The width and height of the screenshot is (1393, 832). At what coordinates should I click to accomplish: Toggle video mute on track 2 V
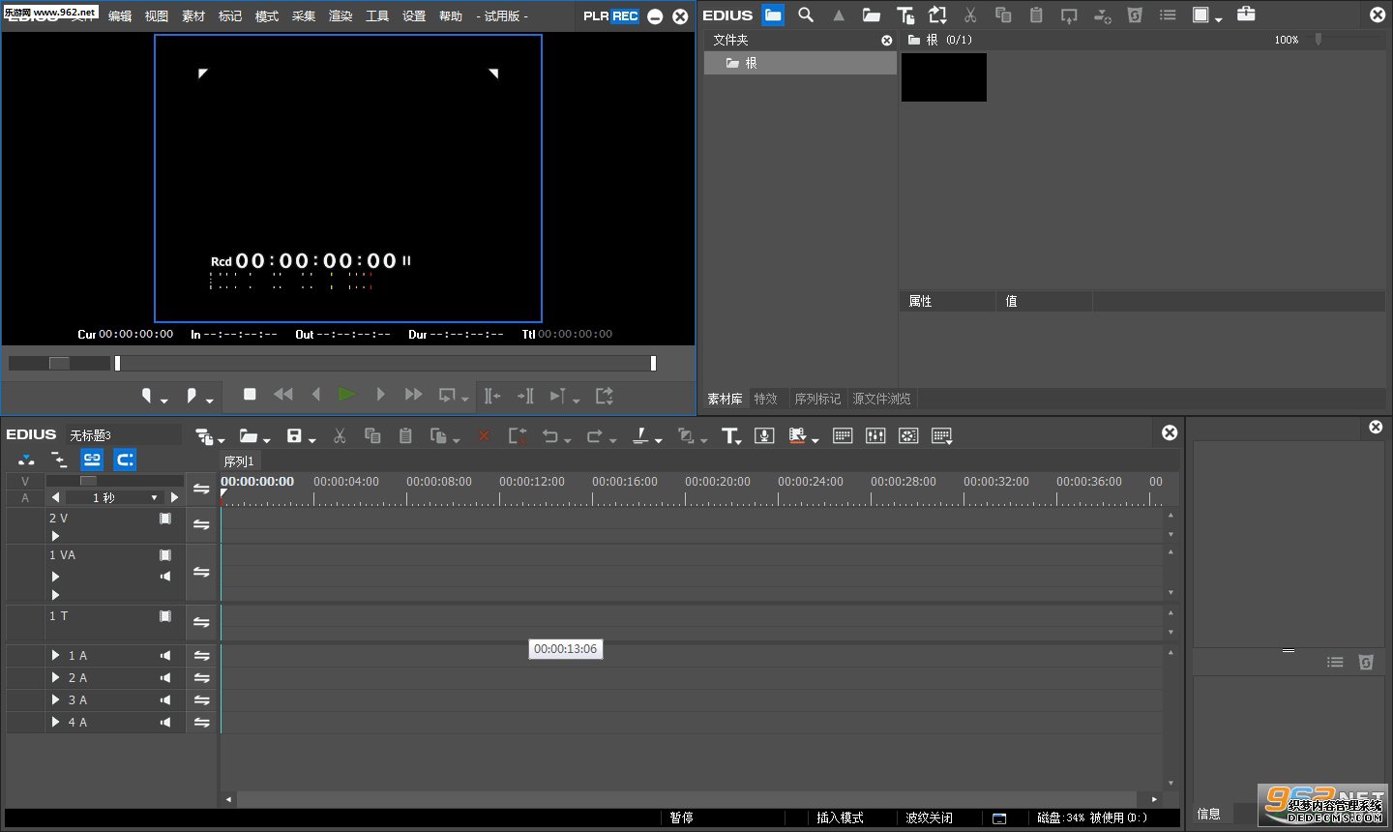[x=165, y=519]
